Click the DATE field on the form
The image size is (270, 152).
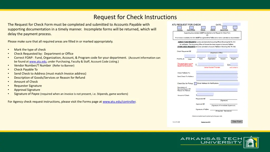[232, 24]
